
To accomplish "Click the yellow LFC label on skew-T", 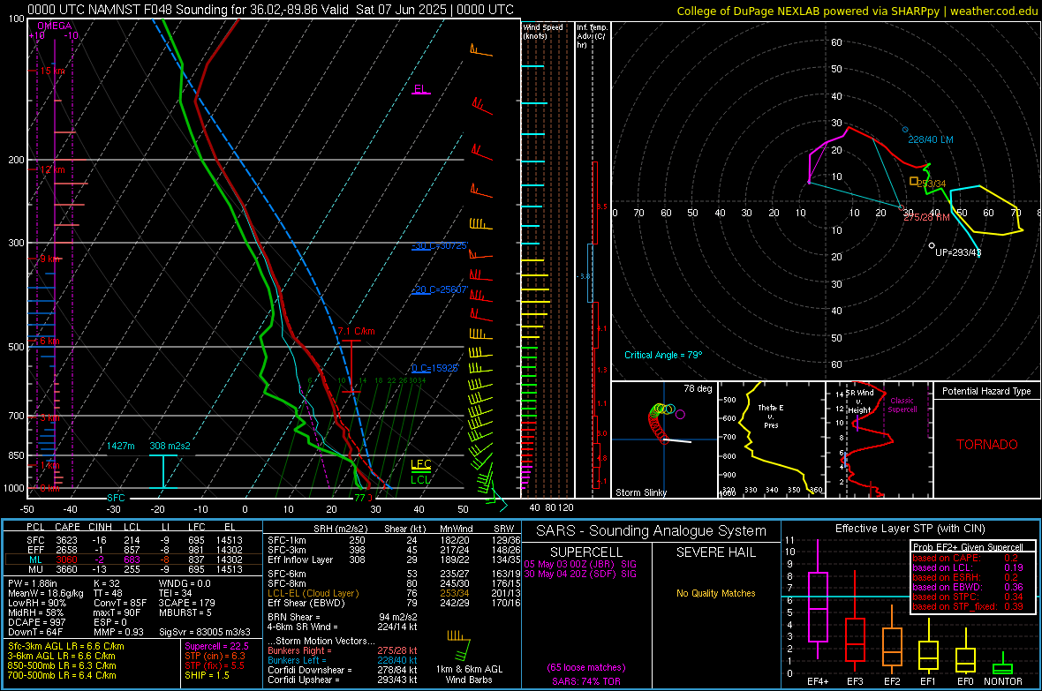I will pos(420,464).
